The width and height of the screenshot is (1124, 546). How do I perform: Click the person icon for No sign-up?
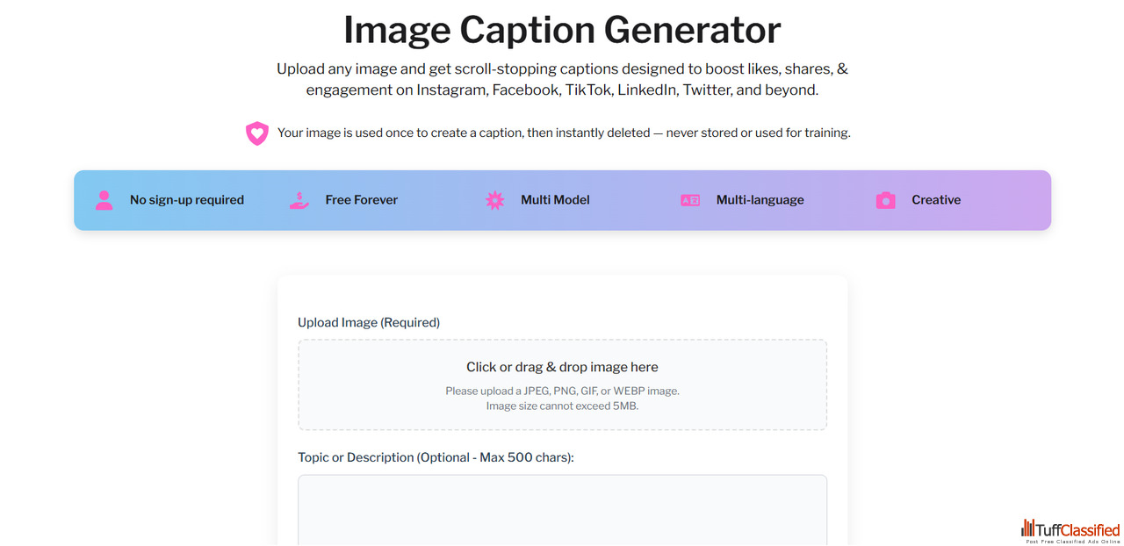coord(104,200)
